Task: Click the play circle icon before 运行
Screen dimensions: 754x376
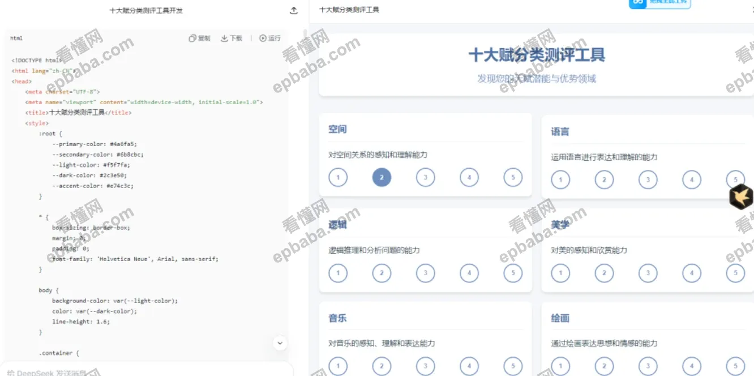Action: [262, 38]
